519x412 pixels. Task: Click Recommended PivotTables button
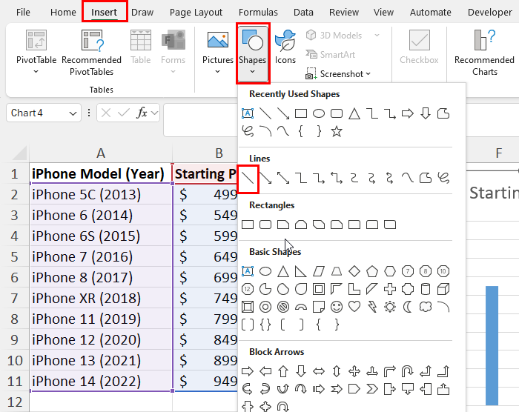(x=92, y=53)
